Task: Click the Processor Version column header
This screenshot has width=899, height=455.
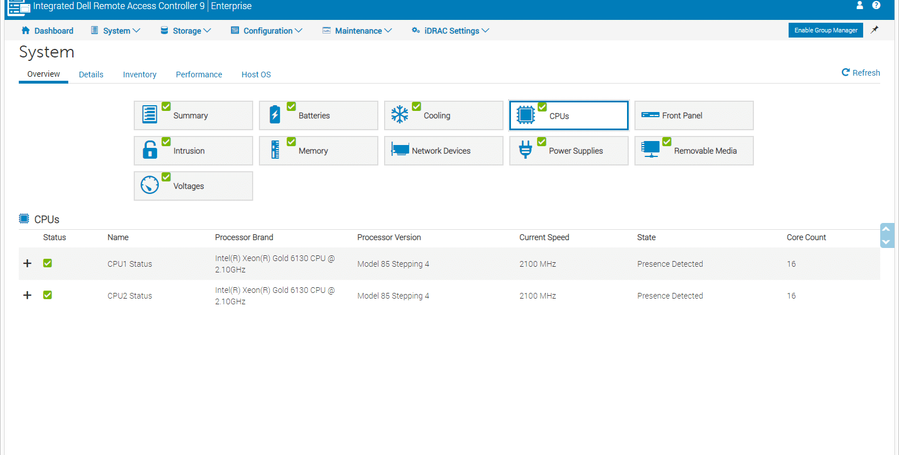Action: tap(389, 237)
